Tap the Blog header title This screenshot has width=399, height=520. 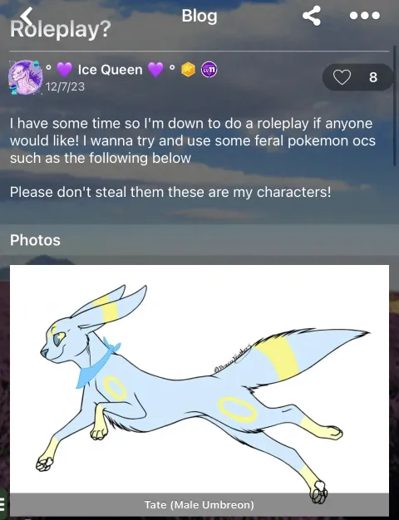[x=199, y=16]
